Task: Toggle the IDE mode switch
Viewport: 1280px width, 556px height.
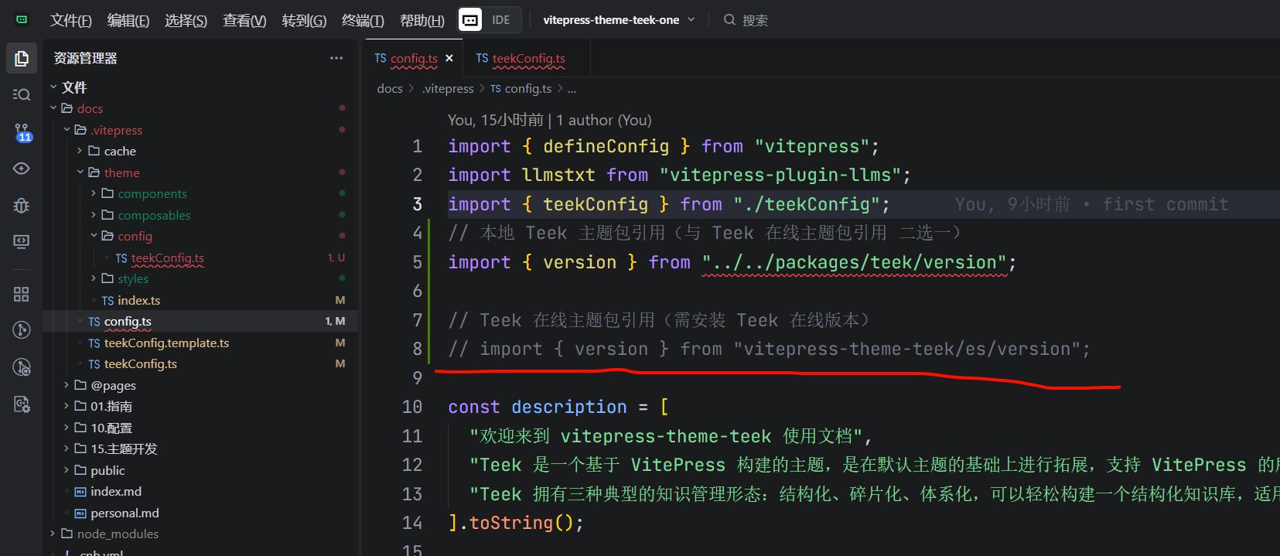Action: [x=490, y=20]
